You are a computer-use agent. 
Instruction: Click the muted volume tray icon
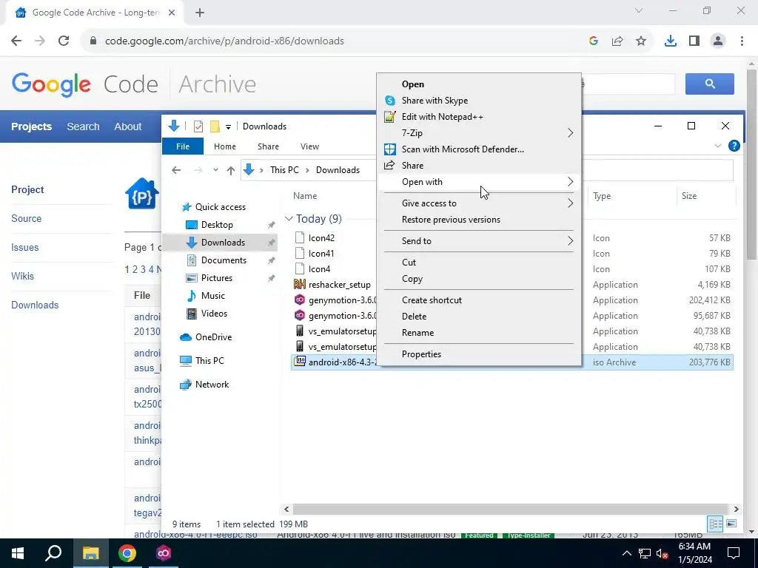click(663, 553)
